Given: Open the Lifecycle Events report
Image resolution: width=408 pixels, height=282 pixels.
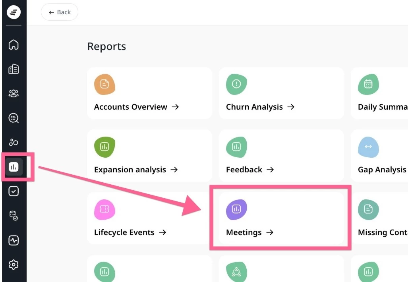Looking at the screenshot, I should 149,218.
